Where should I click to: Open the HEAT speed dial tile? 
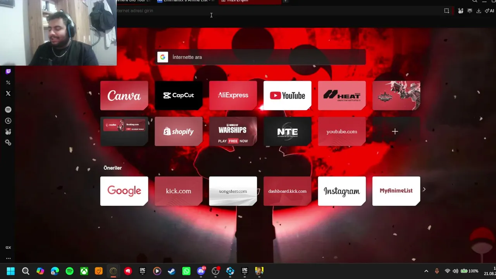pyautogui.click(x=342, y=95)
